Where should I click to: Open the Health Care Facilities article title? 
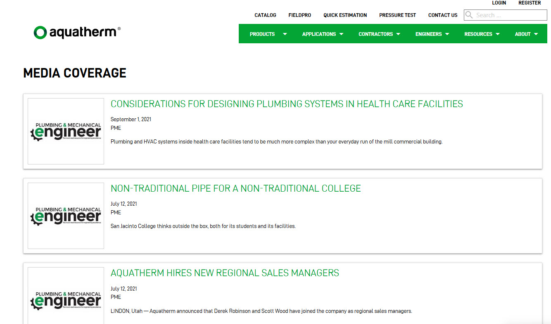click(x=287, y=104)
